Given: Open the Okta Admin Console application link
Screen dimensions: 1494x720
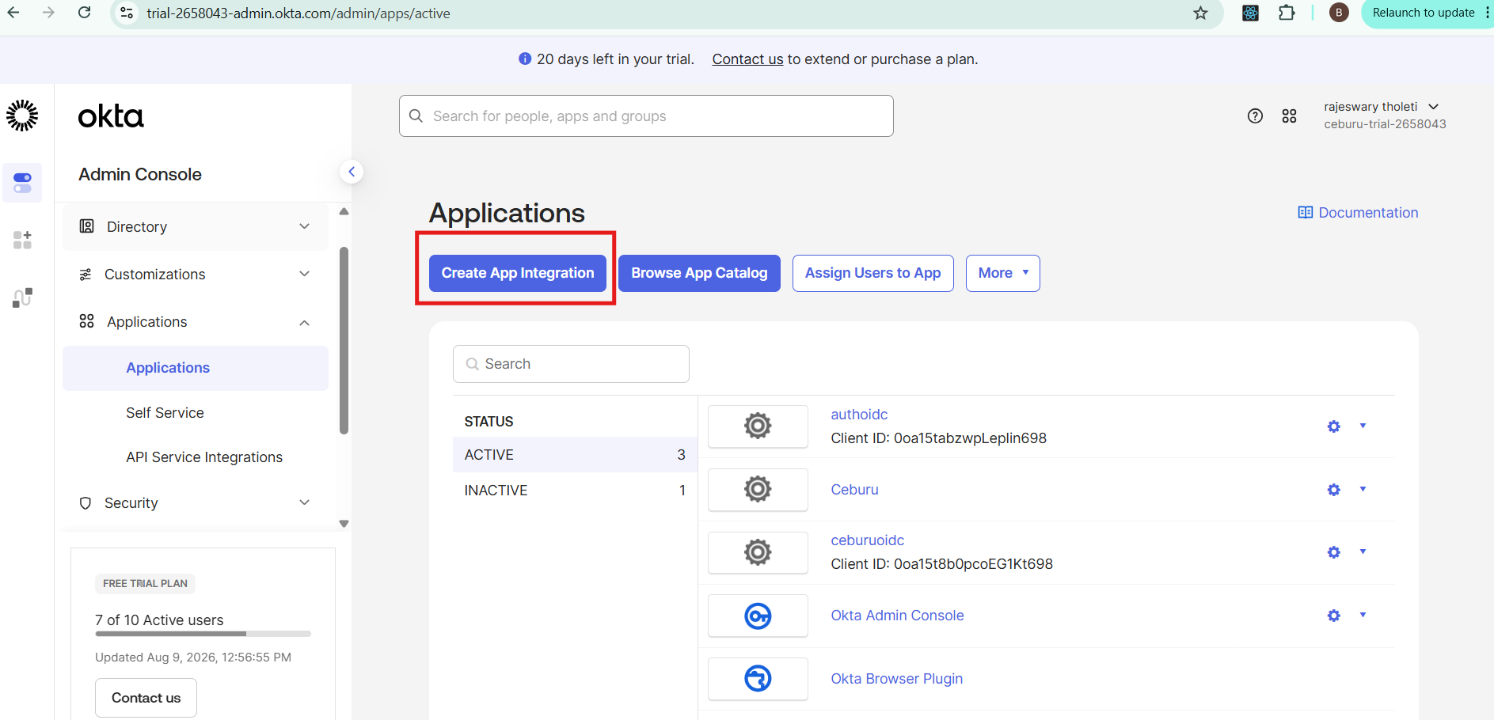Looking at the screenshot, I should pyautogui.click(x=897, y=616).
